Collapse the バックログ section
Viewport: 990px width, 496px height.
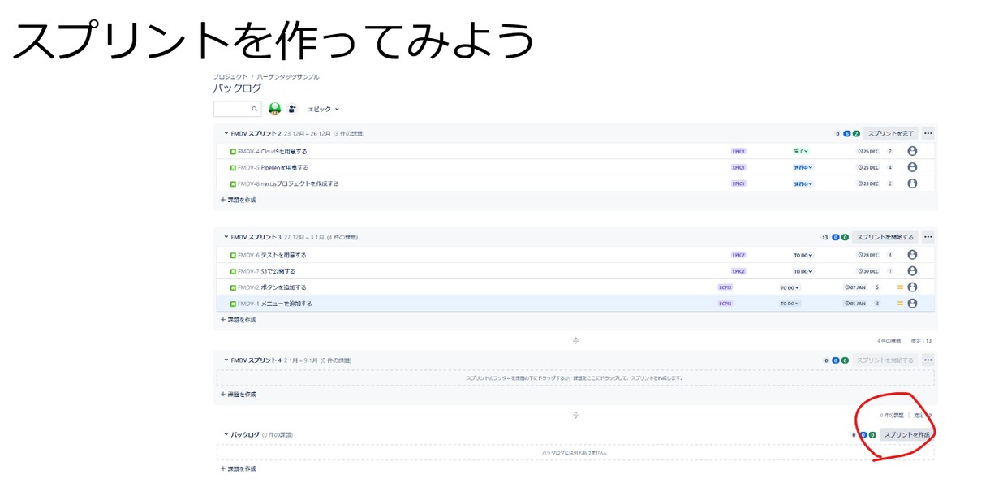226,434
